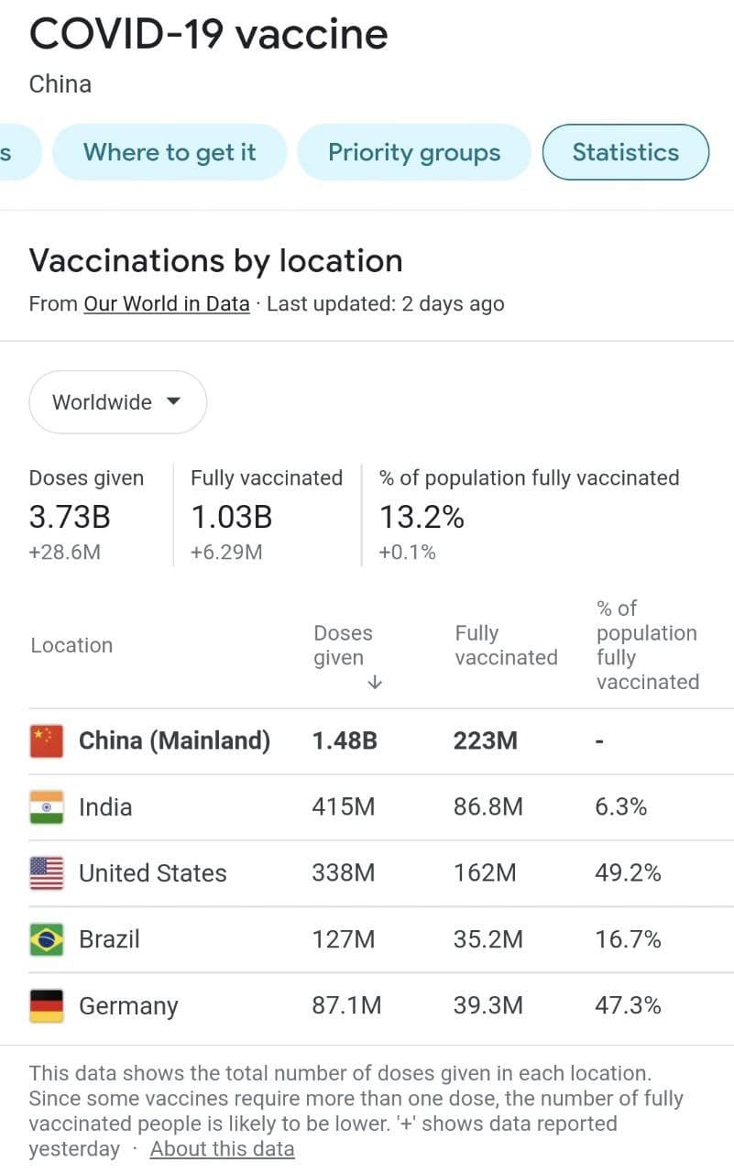Screen dimensions: 734x1173
Task: Click the United States flag icon
Action: [47, 873]
